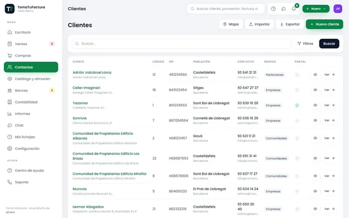
Task: Open client link Celler Imaginari
Action: tap(86, 88)
